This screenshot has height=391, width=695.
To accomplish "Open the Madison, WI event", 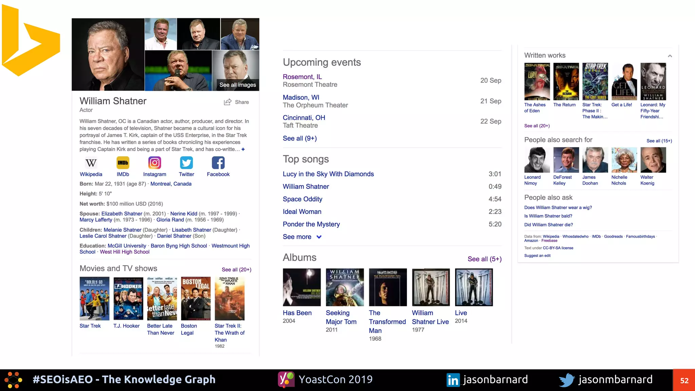I will point(301,97).
